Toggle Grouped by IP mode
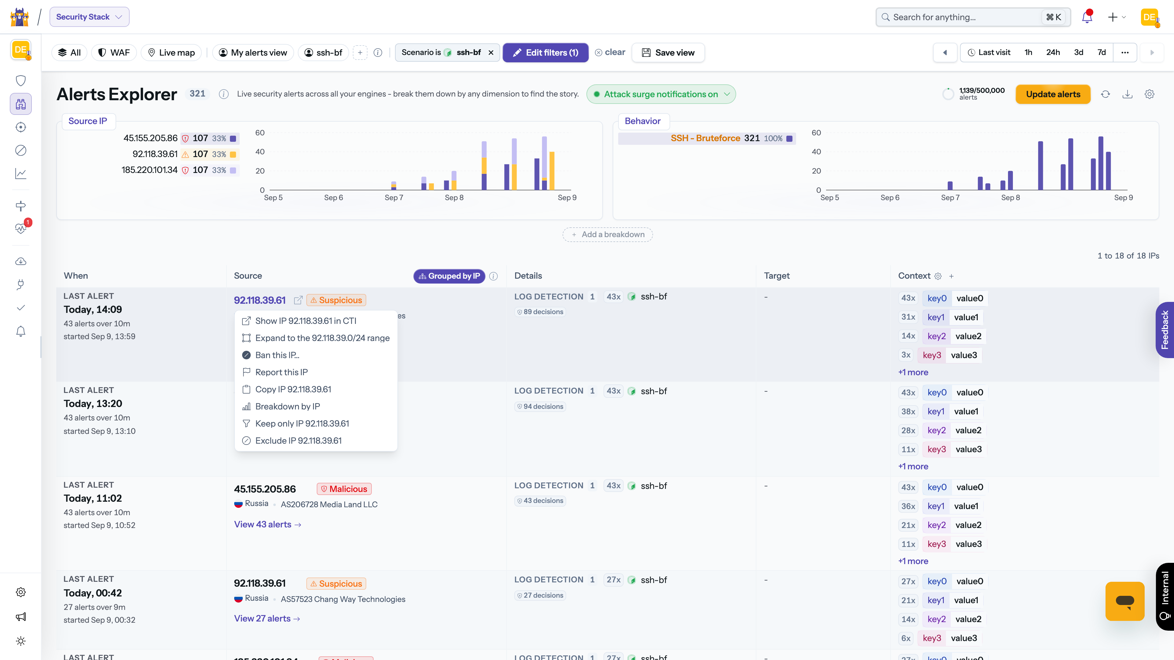Image resolution: width=1174 pixels, height=660 pixels. [x=449, y=276]
